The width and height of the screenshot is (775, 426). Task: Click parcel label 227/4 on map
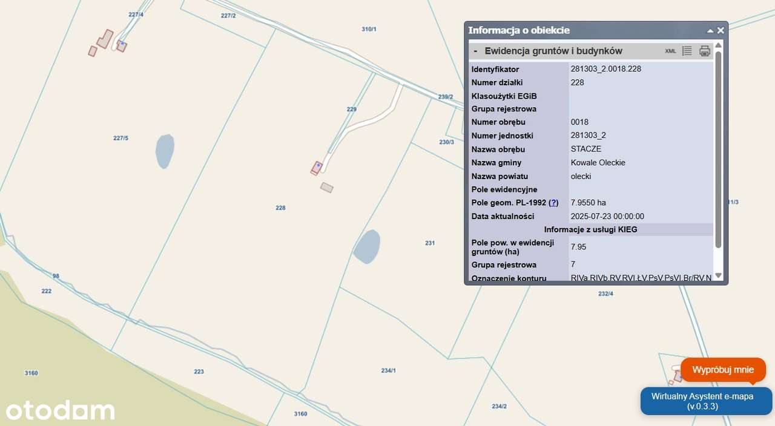pyautogui.click(x=136, y=14)
